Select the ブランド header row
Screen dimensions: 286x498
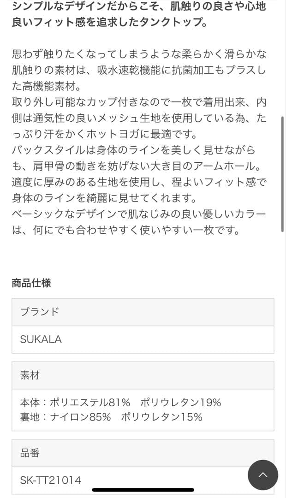point(143,312)
